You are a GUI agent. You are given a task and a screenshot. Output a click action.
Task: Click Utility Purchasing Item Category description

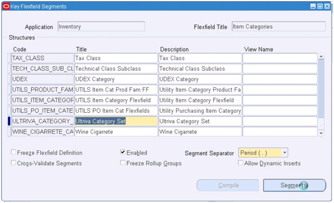coord(200,111)
